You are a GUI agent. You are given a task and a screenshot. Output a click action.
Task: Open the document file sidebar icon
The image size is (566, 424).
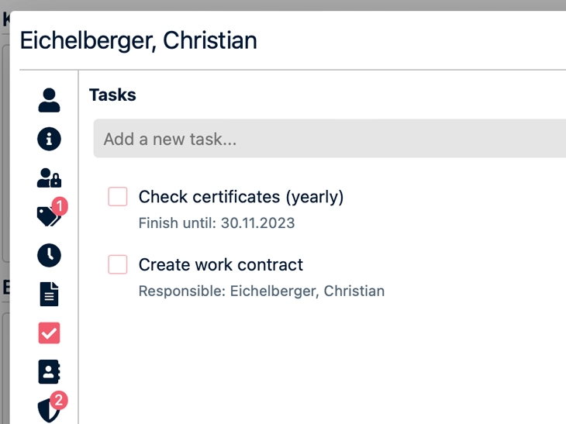tap(49, 294)
